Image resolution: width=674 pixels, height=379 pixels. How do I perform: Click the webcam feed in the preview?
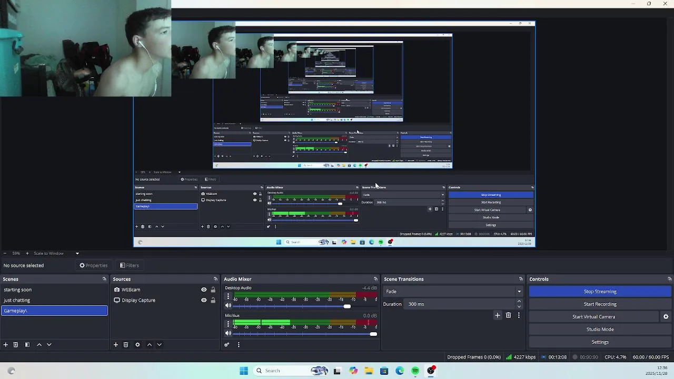pyautogui.click(x=85, y=48)
